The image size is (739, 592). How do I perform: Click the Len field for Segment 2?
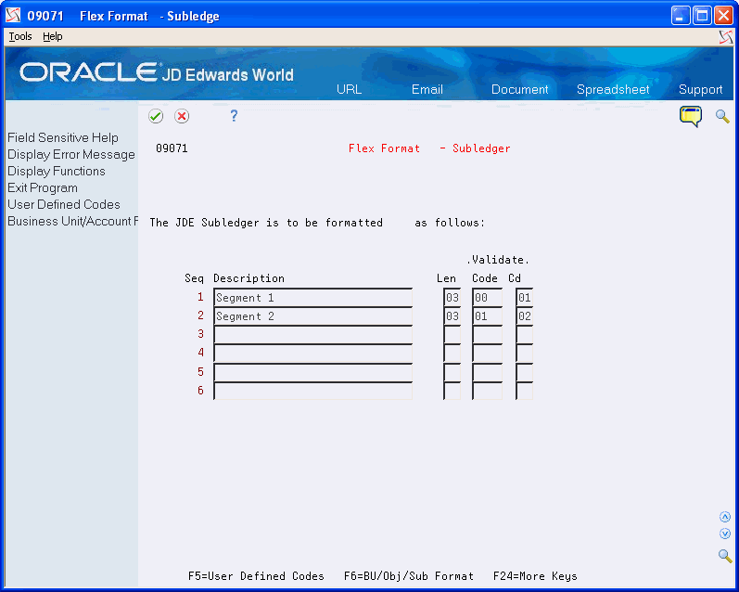pyautogui.click(x=452, y=316)
